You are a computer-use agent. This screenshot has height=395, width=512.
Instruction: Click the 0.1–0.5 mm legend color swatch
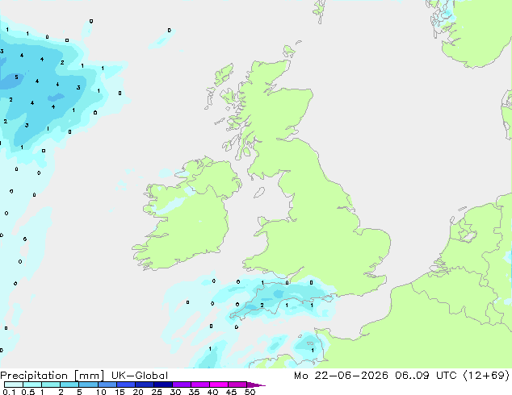pyautogui.click(x=14, y=385)
